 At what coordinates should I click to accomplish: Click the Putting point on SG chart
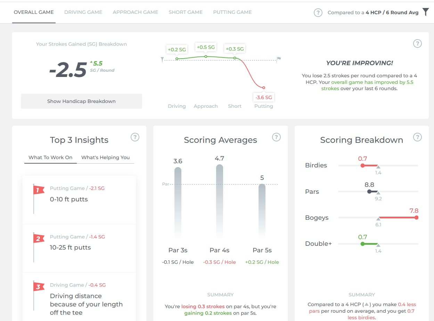pyautogui.click(x=264, y=88)
